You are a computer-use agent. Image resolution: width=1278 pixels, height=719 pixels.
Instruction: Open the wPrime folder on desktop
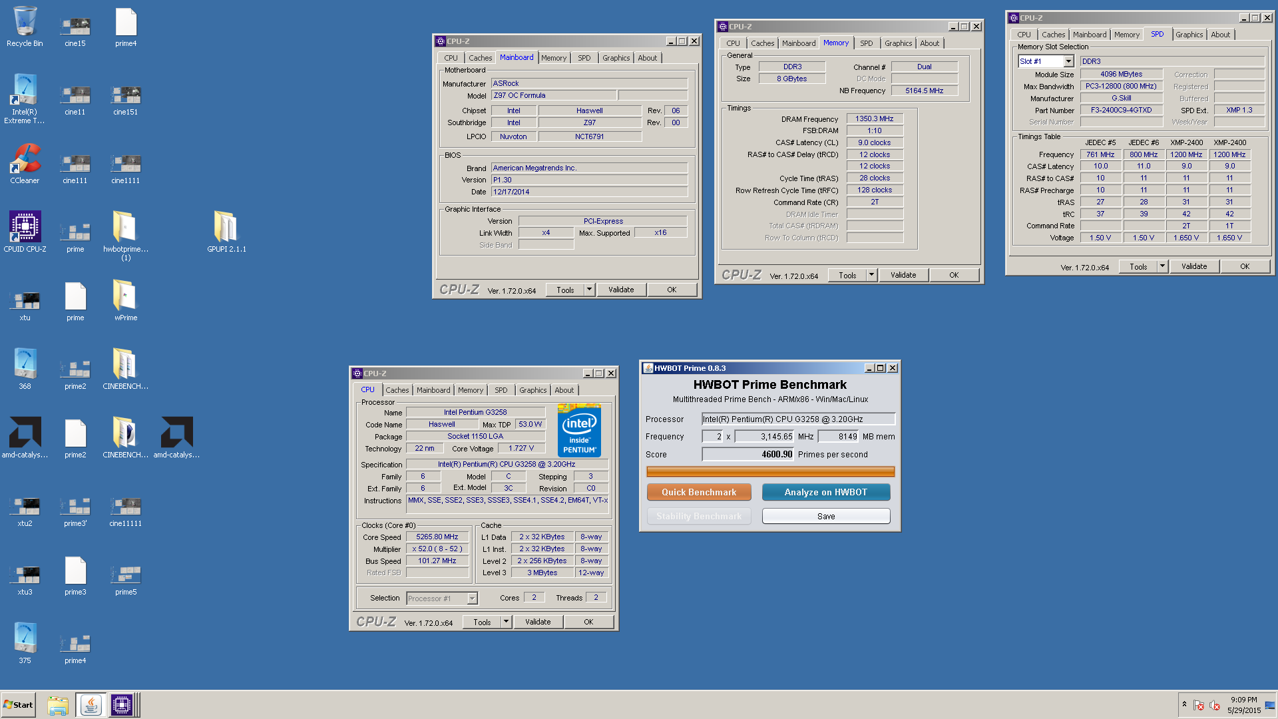(x=125, y=300)
